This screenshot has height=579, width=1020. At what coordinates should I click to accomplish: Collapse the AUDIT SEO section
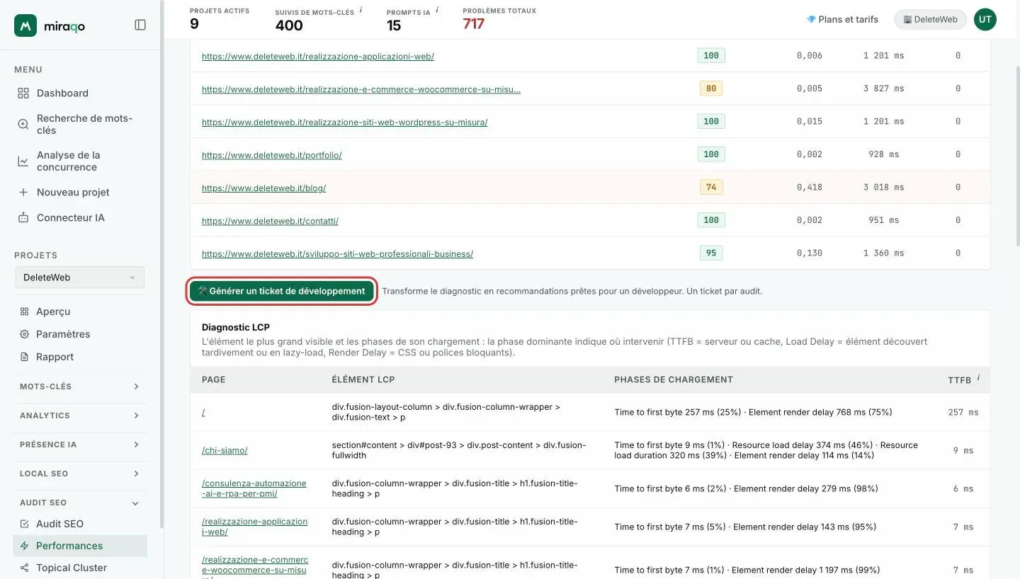80,503
